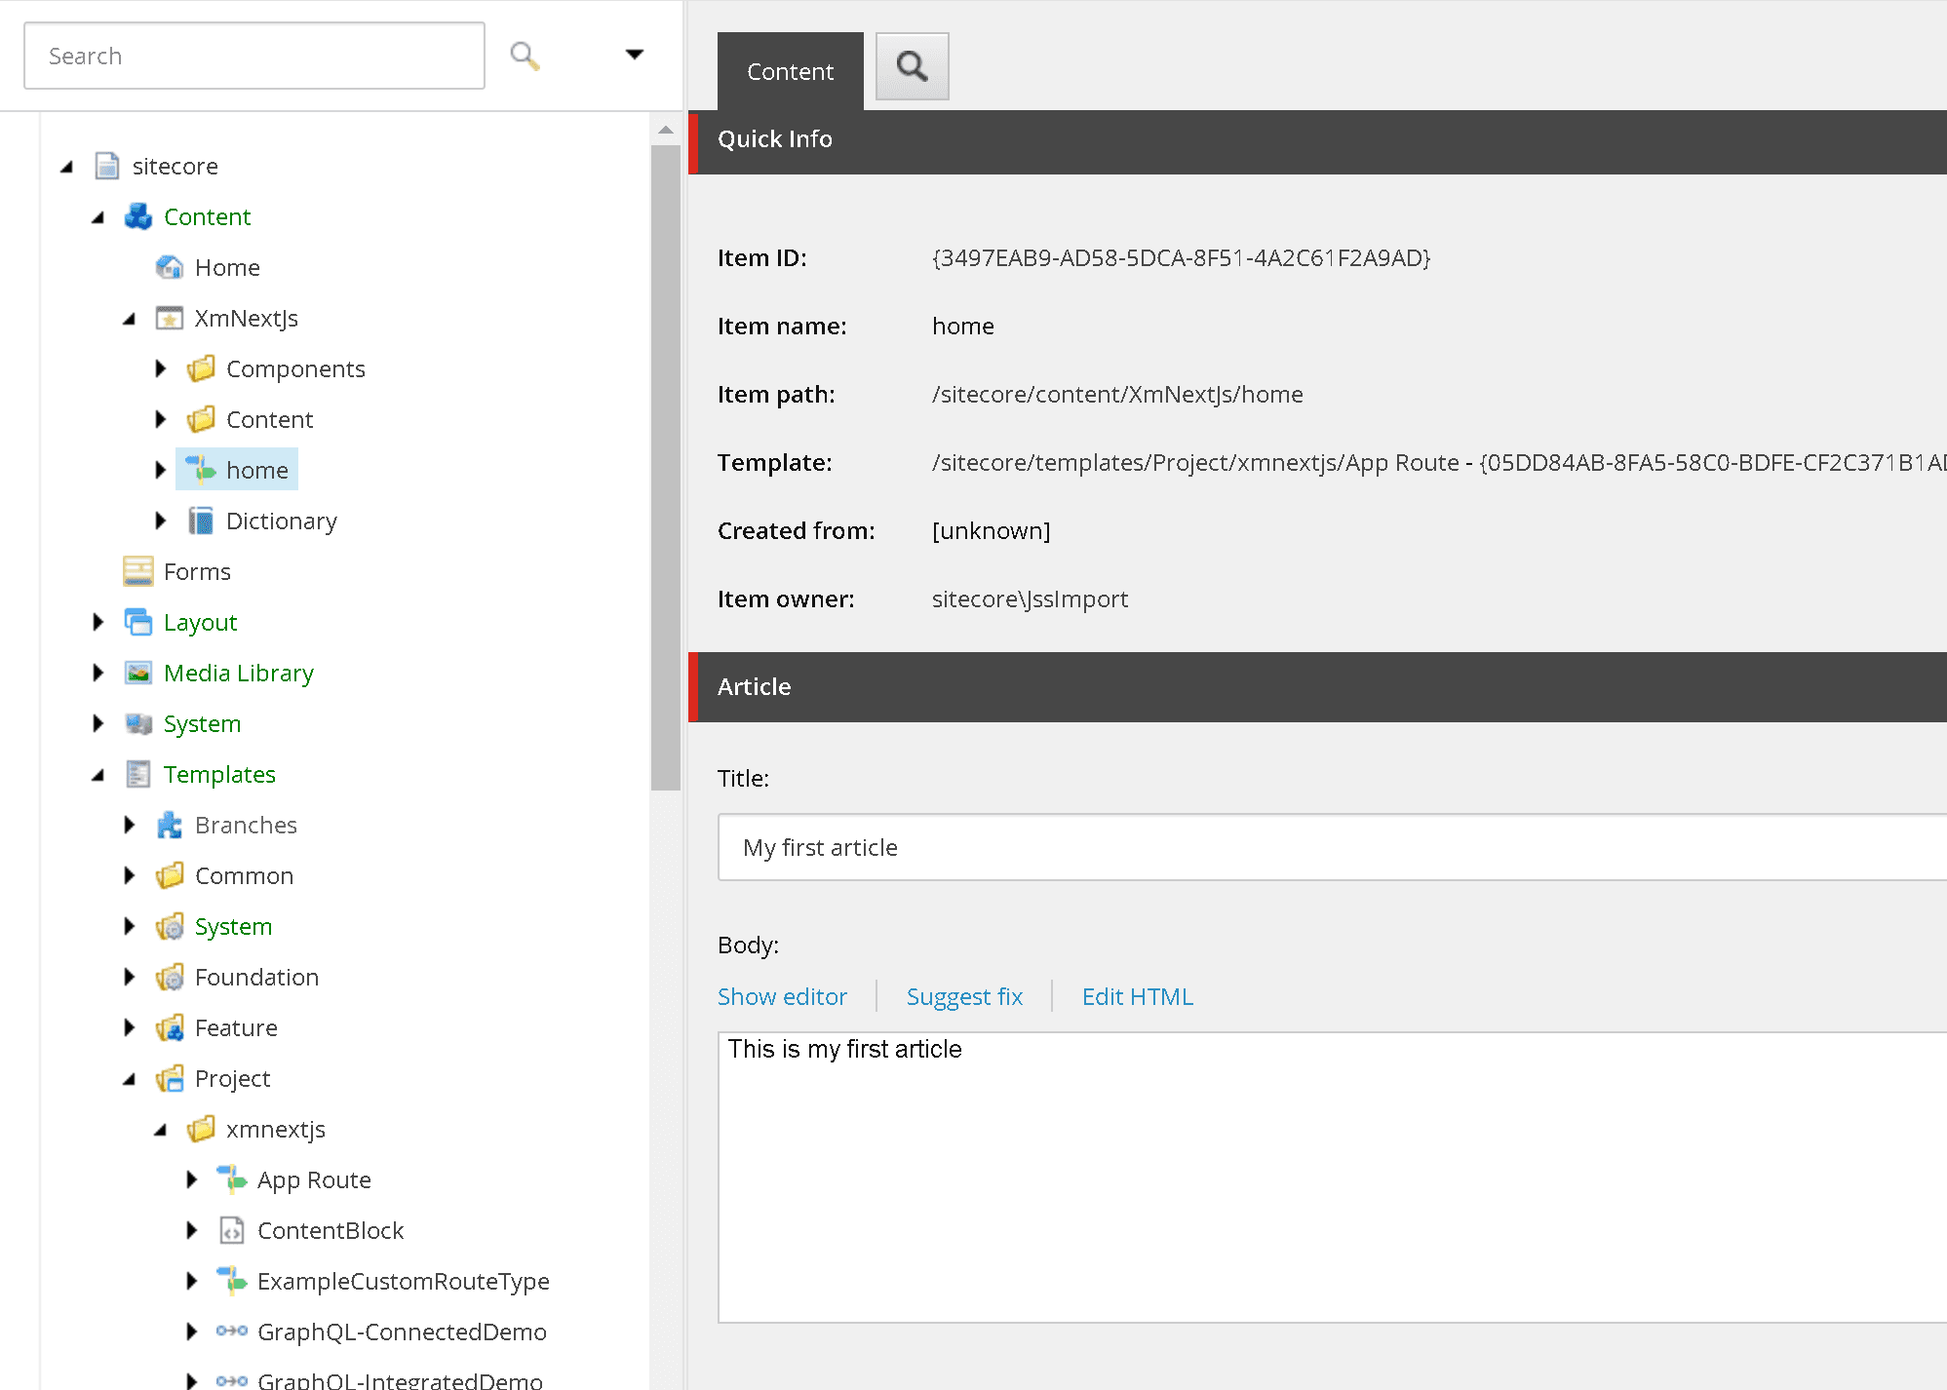Click the Templates section icon
The width and height of the screenshot is (1947, 1390).
136,773
